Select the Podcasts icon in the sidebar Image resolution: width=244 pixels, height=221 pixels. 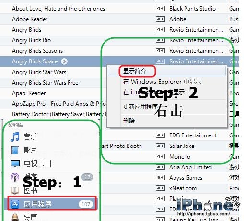point(15,177)
